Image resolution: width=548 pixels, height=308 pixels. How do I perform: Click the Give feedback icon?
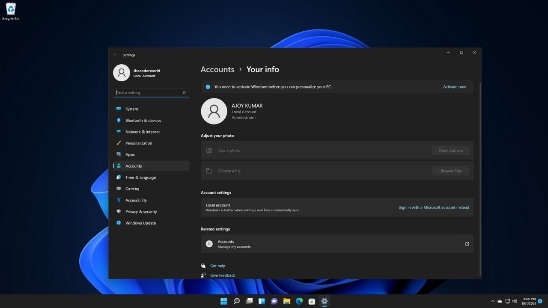[x=203, y=275]
